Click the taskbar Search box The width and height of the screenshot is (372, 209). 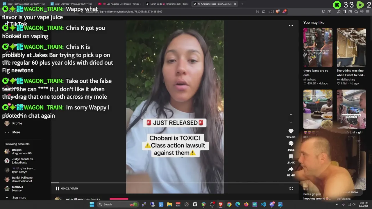[x=118, y=204]
